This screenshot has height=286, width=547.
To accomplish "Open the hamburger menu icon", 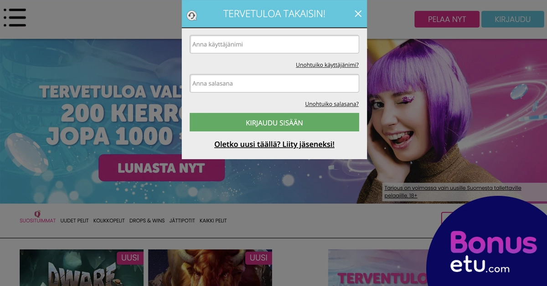I will [15, 17].
